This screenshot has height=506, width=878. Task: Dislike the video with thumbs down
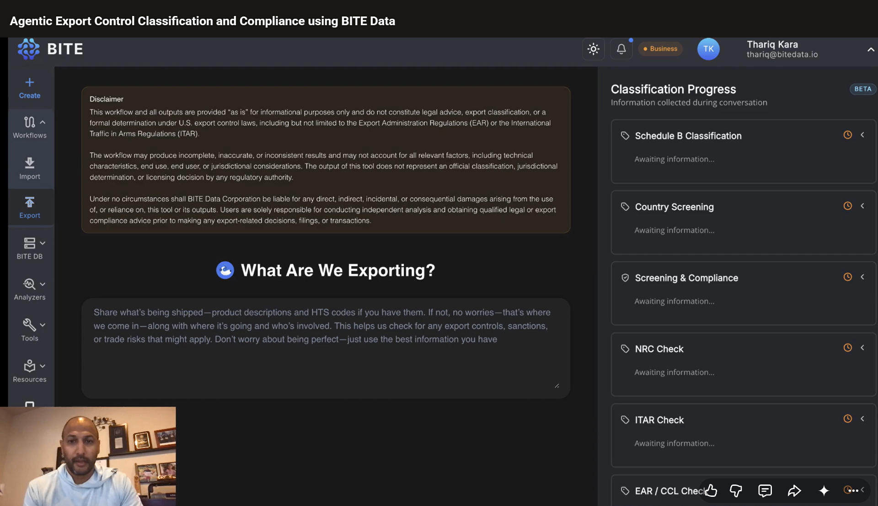coord(736,490)
